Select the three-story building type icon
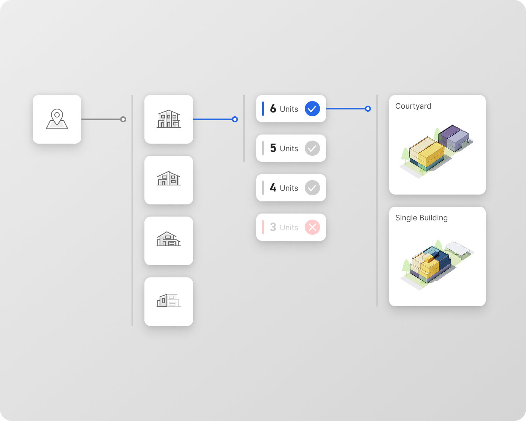Viewport: 526px width, 421px height. point(169,119)
